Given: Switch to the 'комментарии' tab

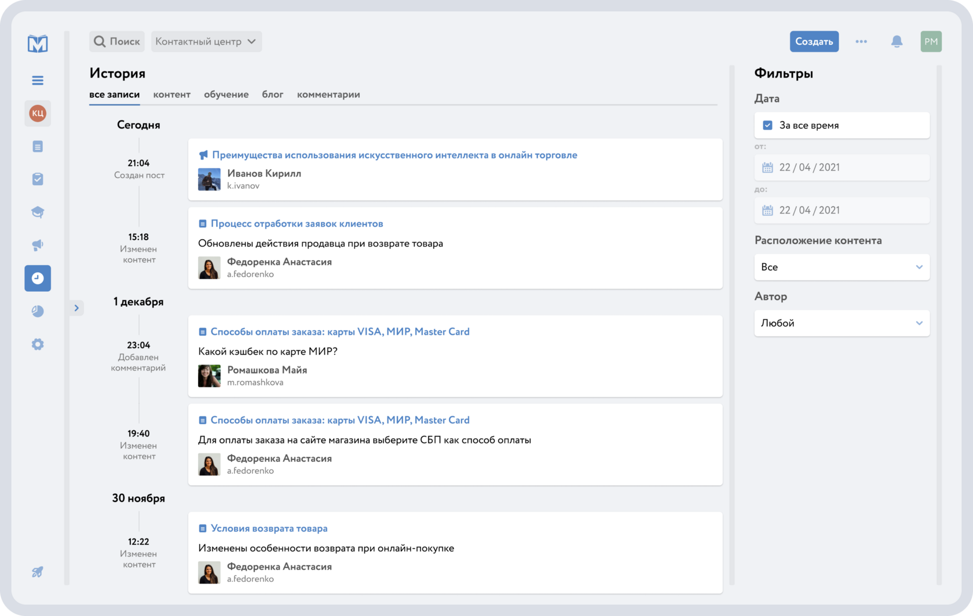Looking at the screenshot, I should pos(328,94).
